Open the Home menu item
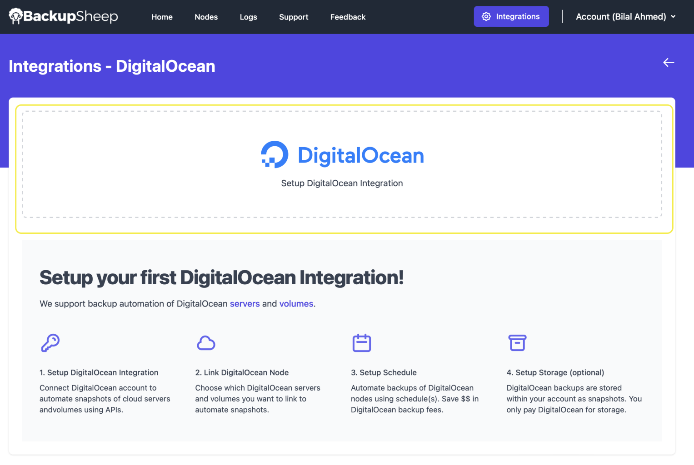This screenshot has height=465, width=694. point(162,17)
